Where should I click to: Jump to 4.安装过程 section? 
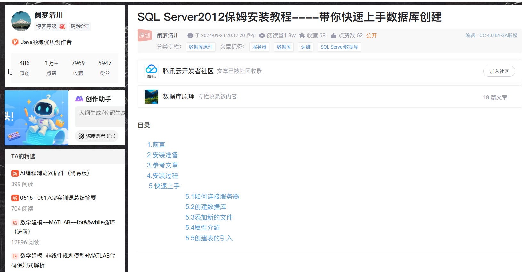coord(162,176)
